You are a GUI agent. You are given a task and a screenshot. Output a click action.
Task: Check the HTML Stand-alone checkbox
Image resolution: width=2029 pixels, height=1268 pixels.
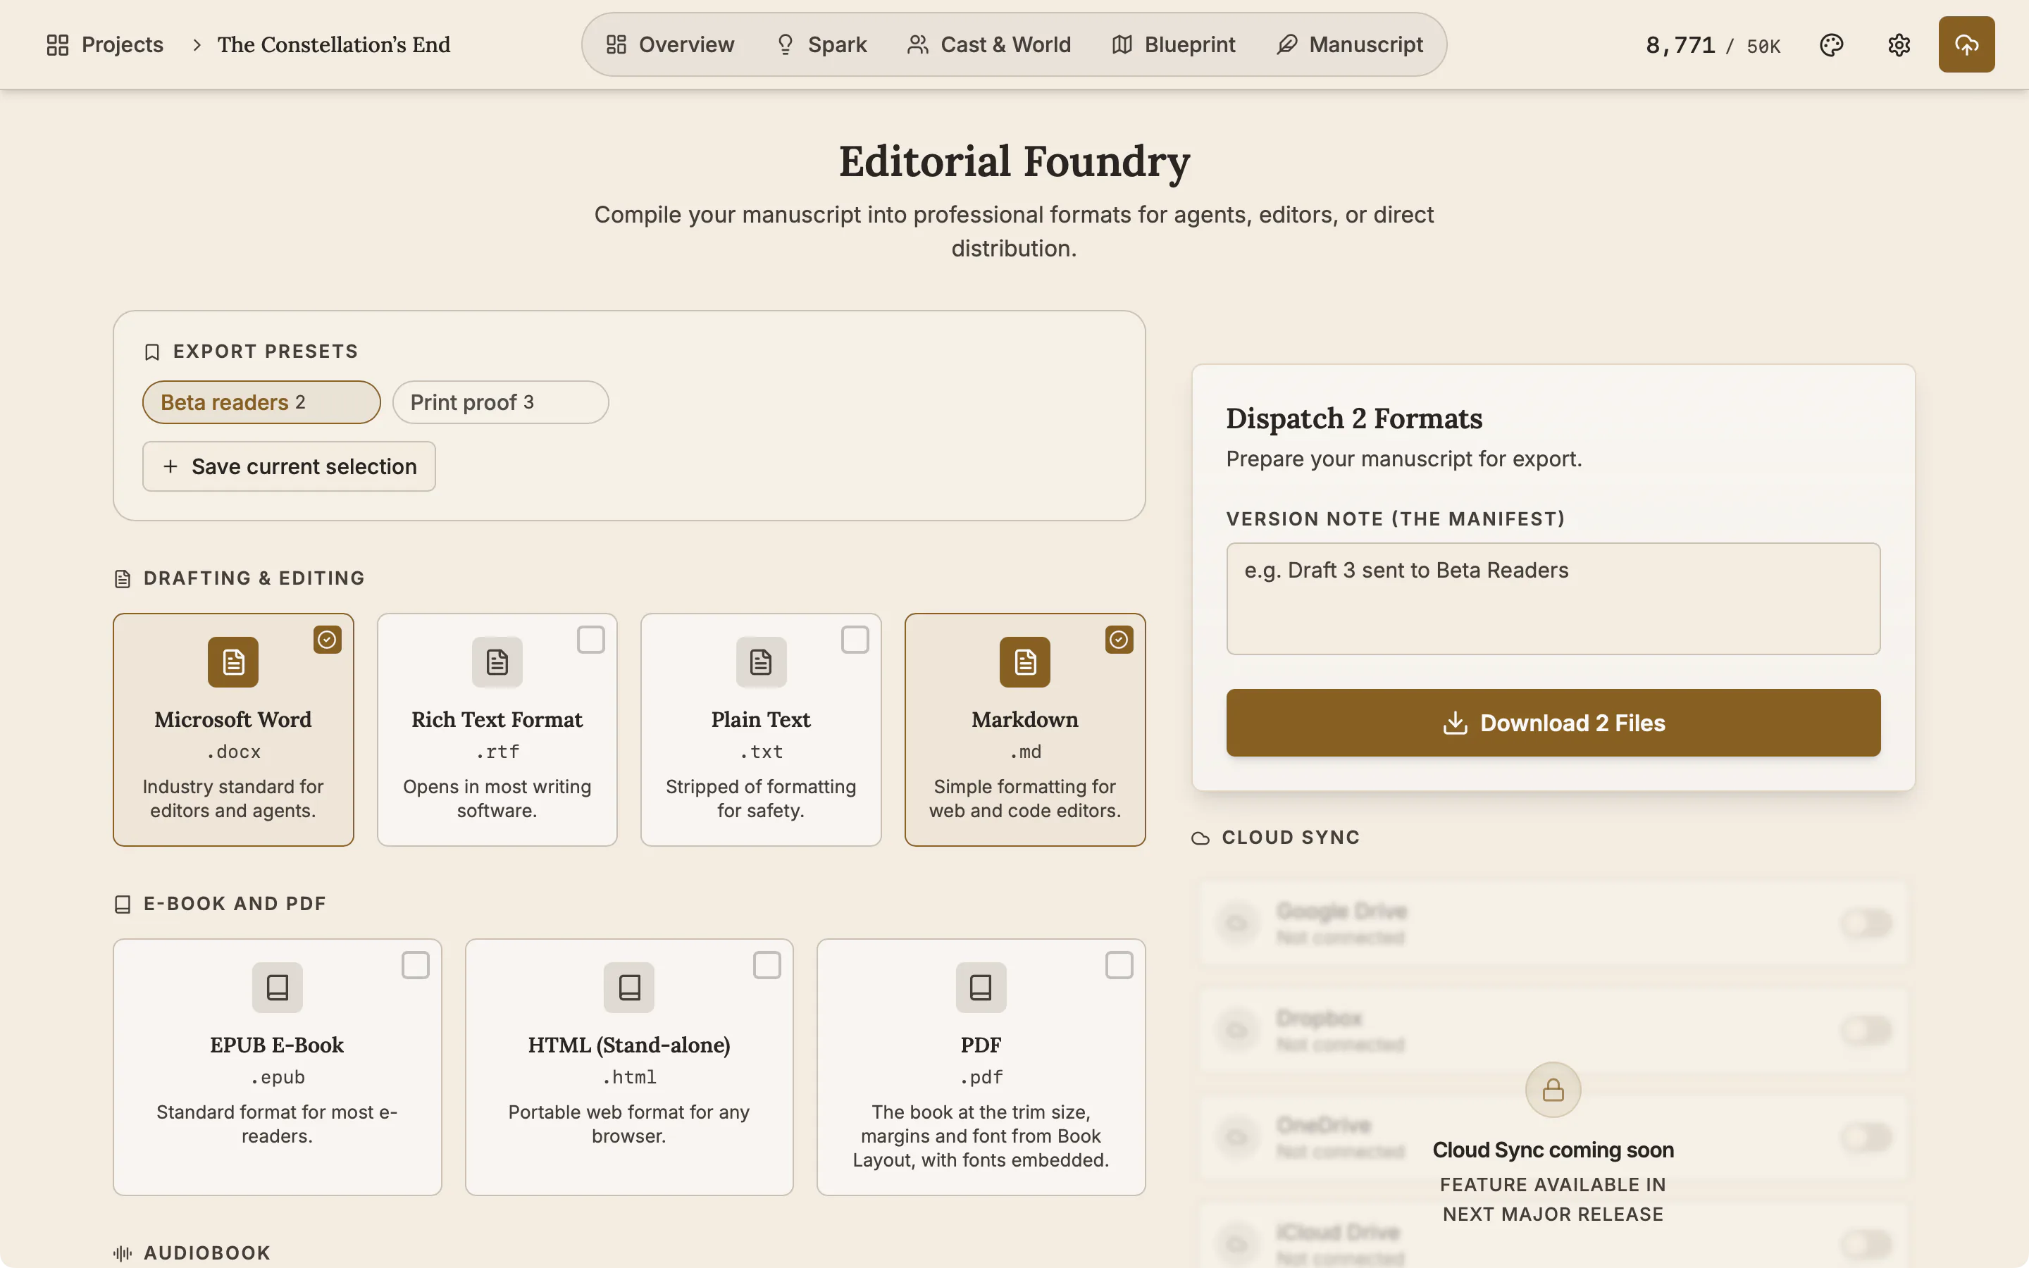(767, 965)
